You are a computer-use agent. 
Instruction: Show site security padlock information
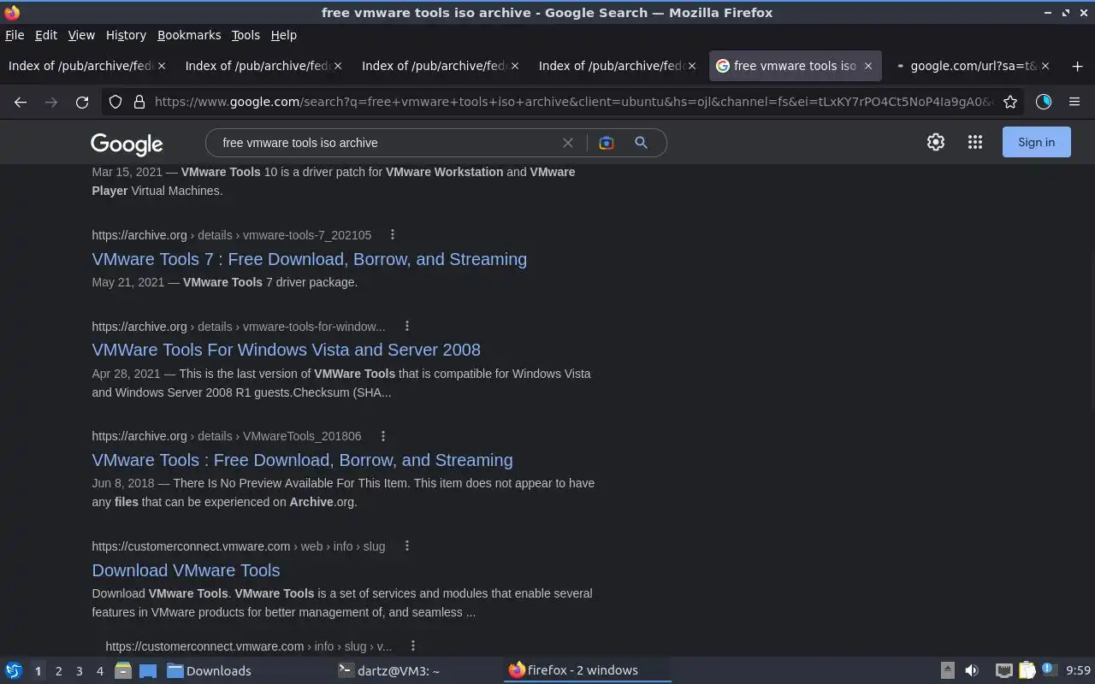[139, 102]
